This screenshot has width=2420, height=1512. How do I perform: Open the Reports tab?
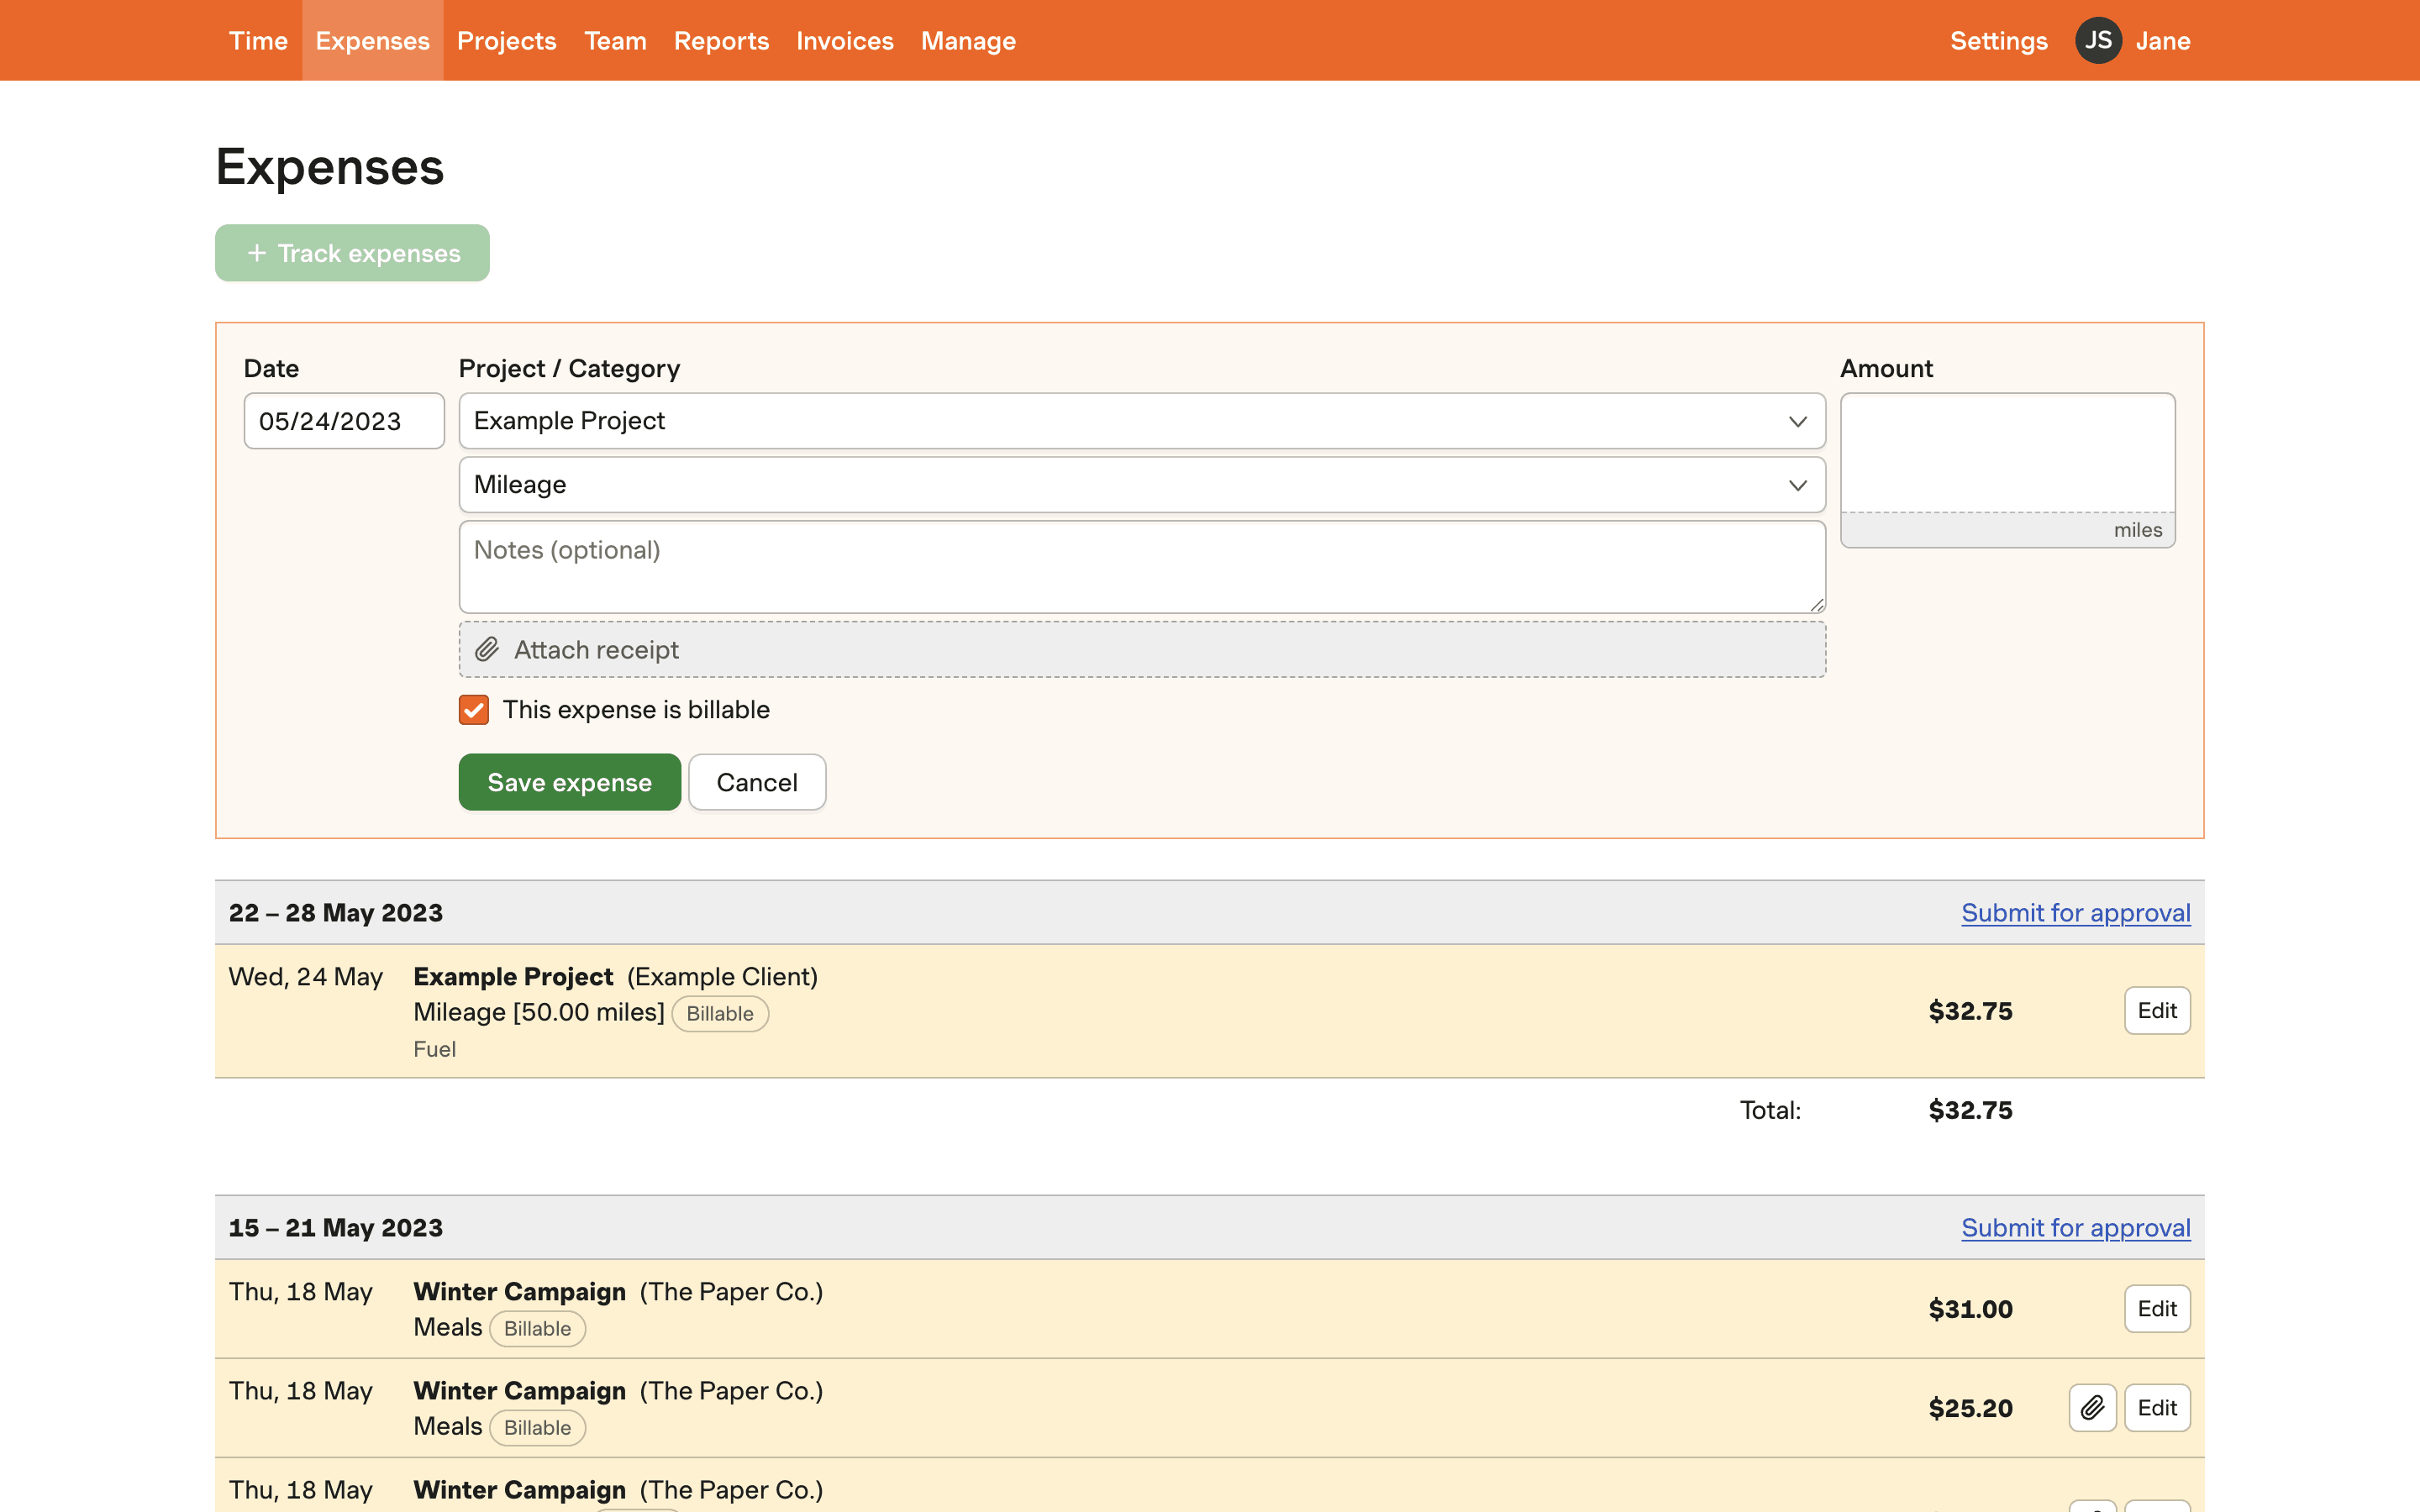click(721, 41)
